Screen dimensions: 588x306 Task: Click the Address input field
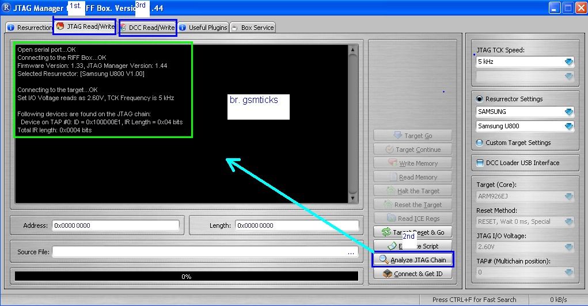click(116, 225)
